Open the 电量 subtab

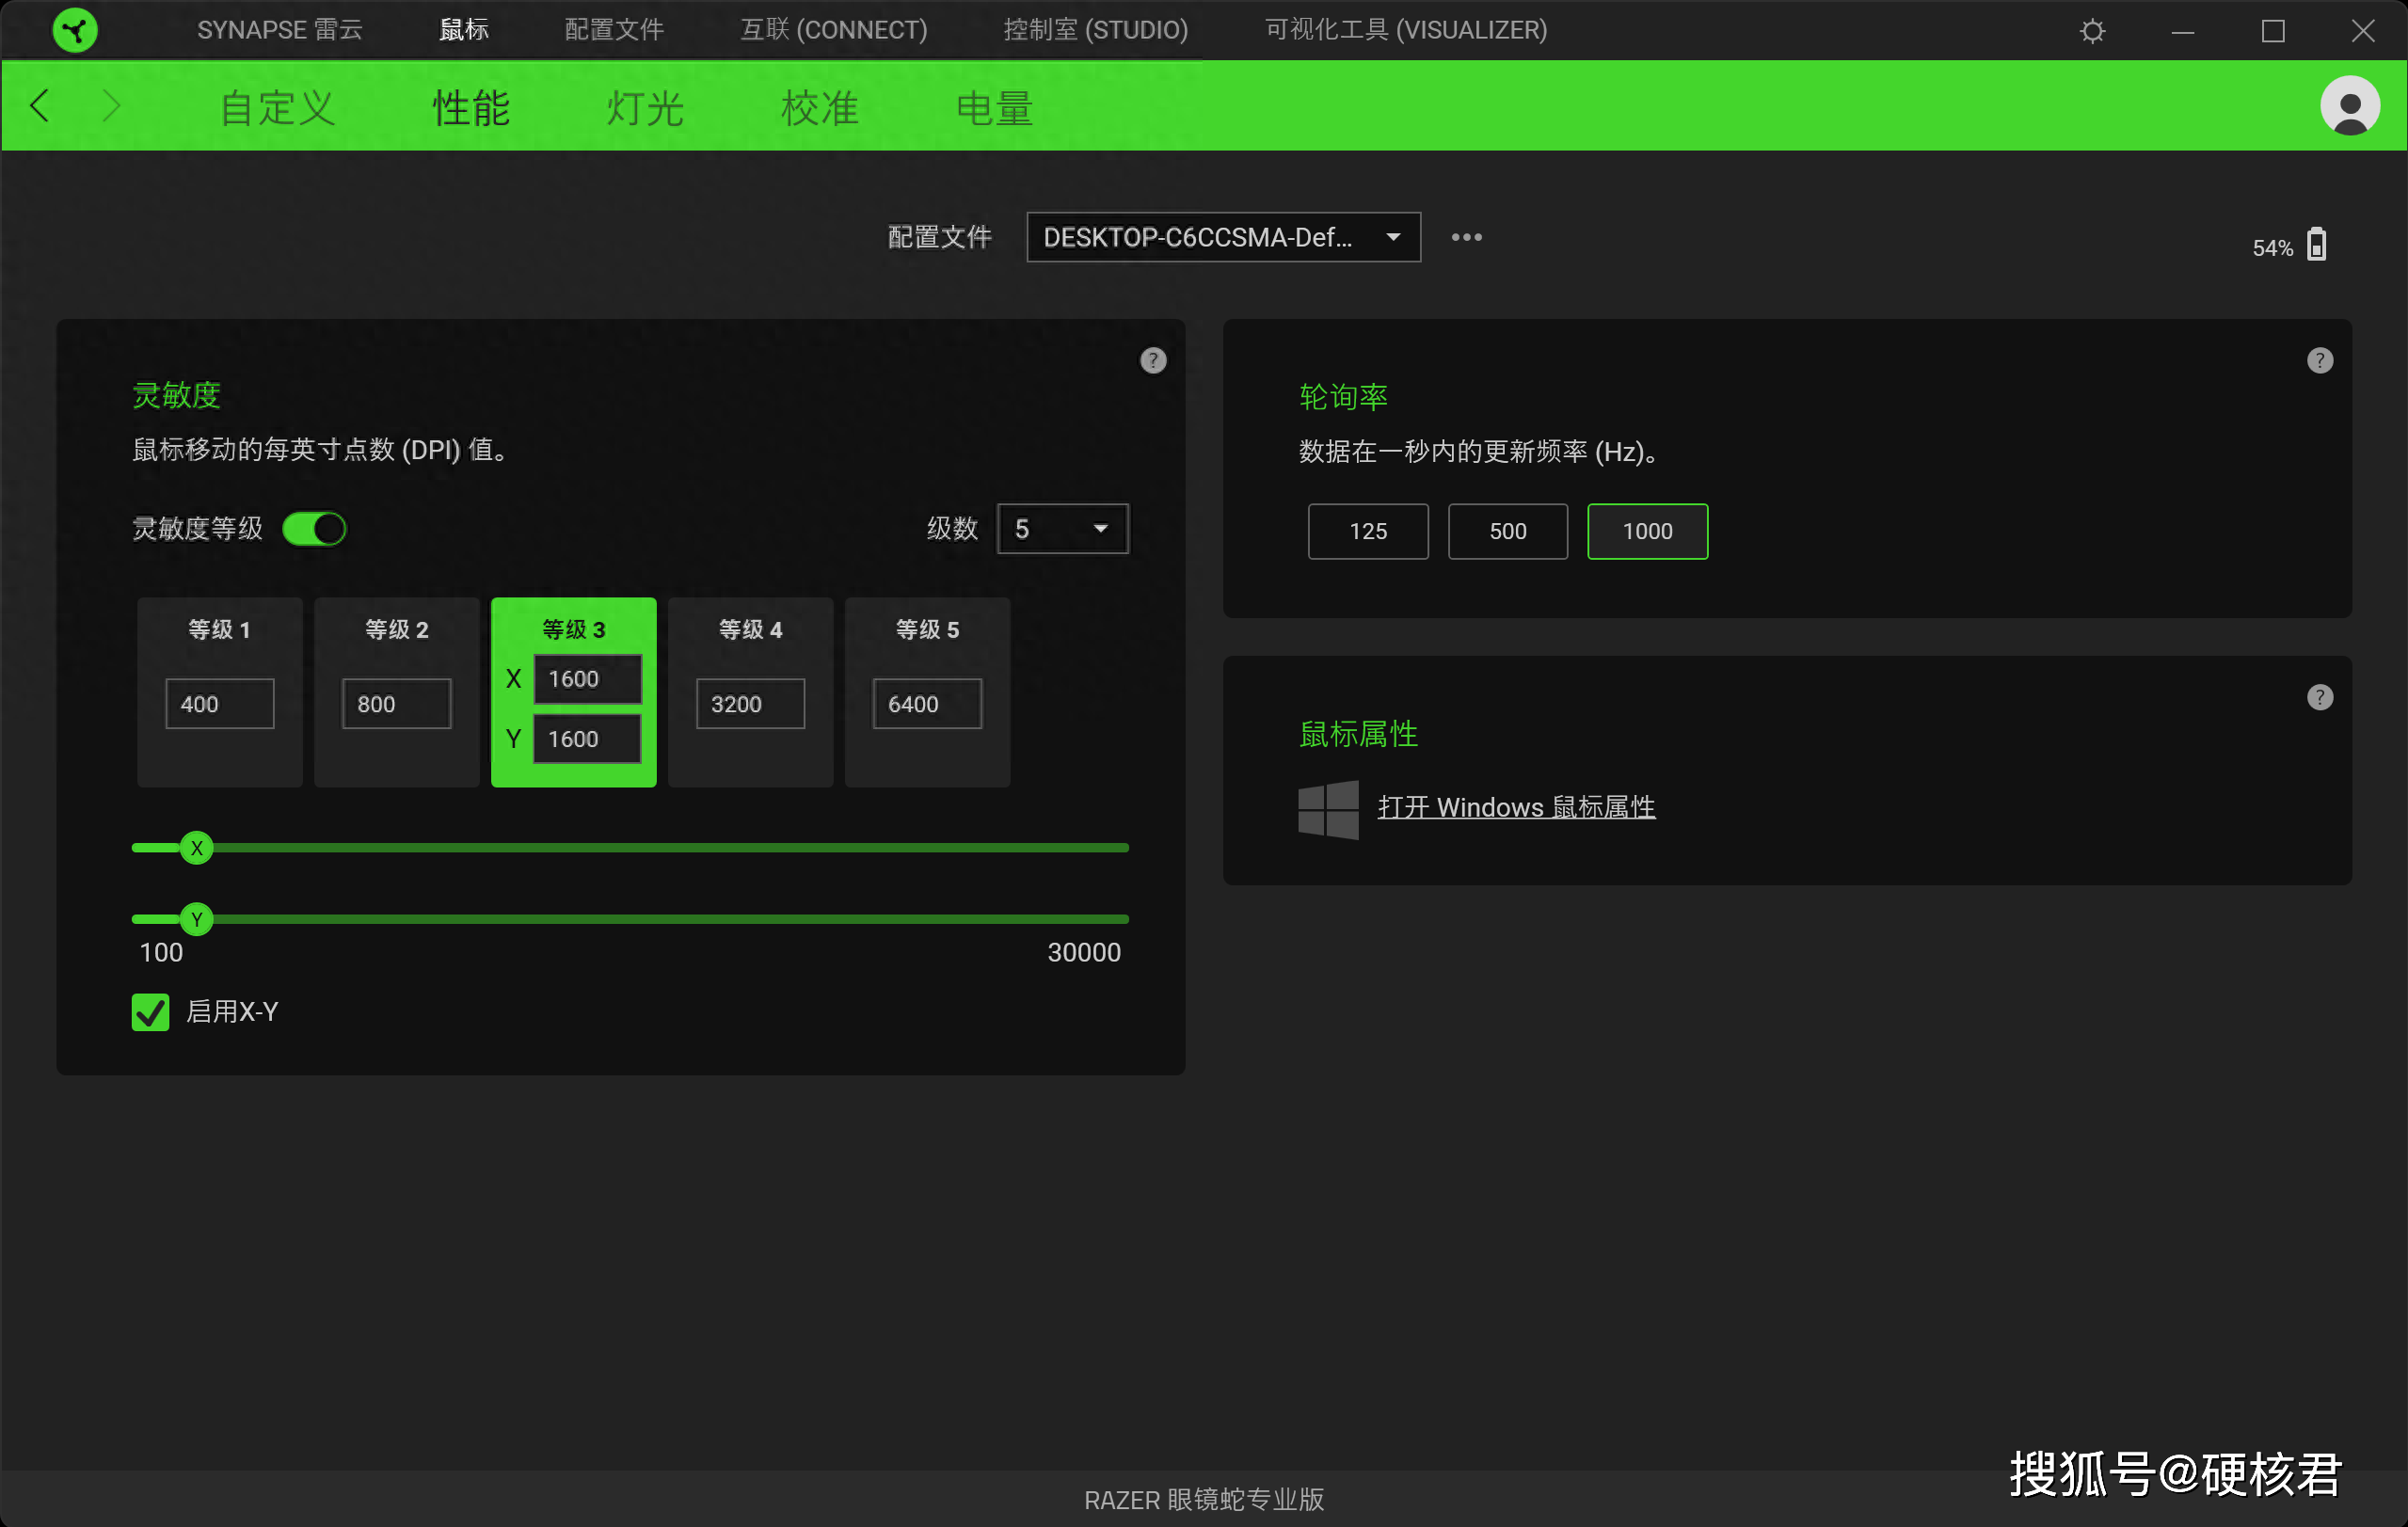click(994, 107)
